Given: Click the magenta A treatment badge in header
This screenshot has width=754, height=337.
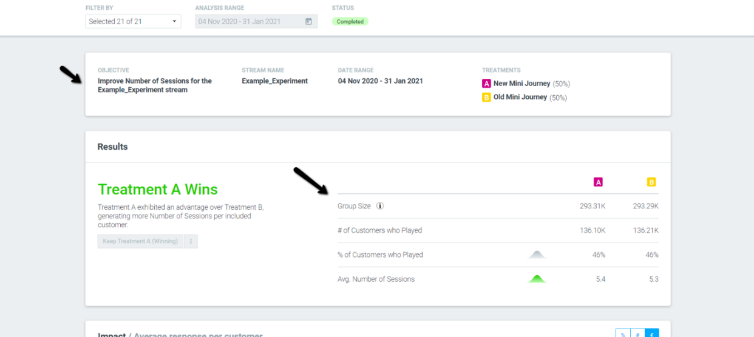Looking at the screenshot, I should (486, 84).
